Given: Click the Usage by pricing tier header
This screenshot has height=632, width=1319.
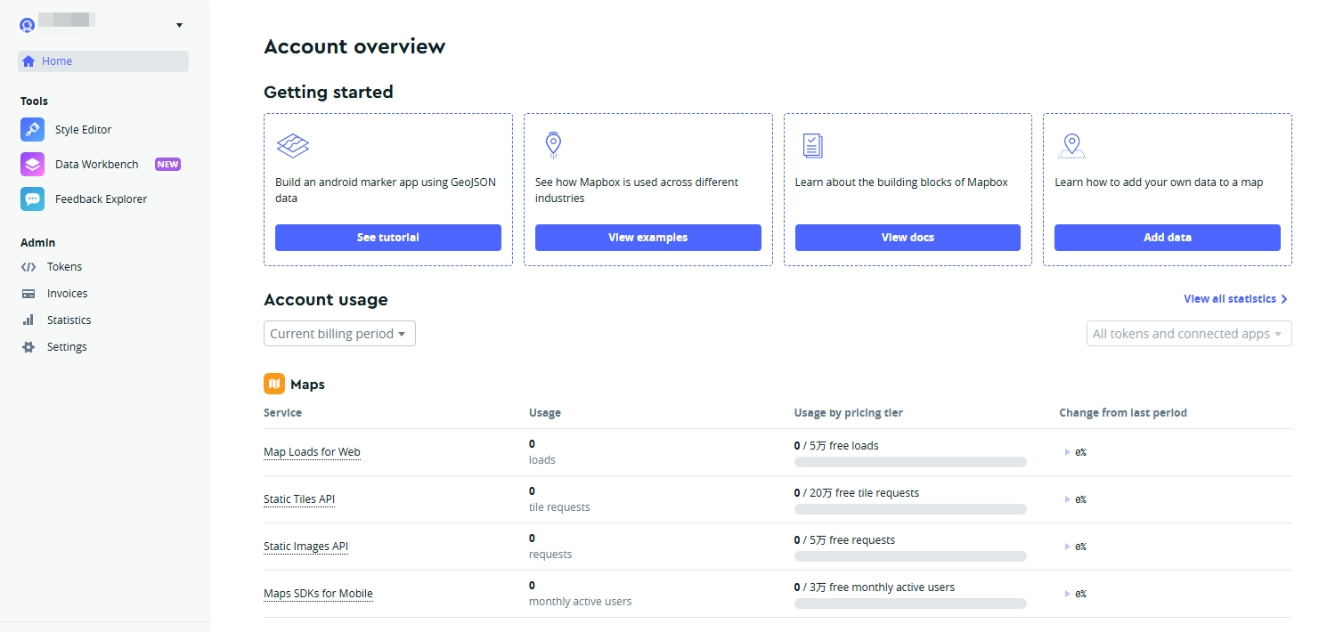Looking at the screenshot, I should [x=849, y=413].
